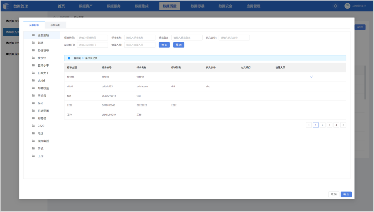The height and width of the screenshot is (212, 374).
Task: Click folder icon beside 工作 in tree
Action: click(34, 156)
